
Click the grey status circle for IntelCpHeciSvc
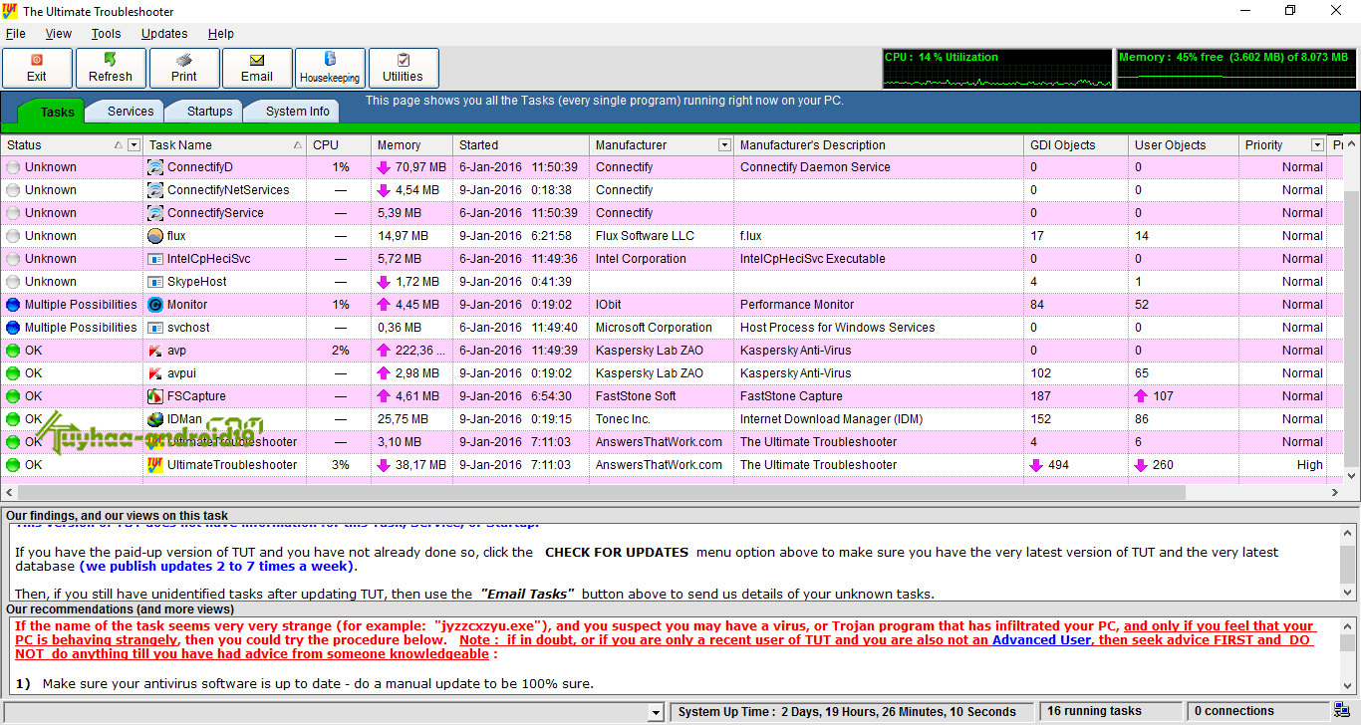point(13,259)
